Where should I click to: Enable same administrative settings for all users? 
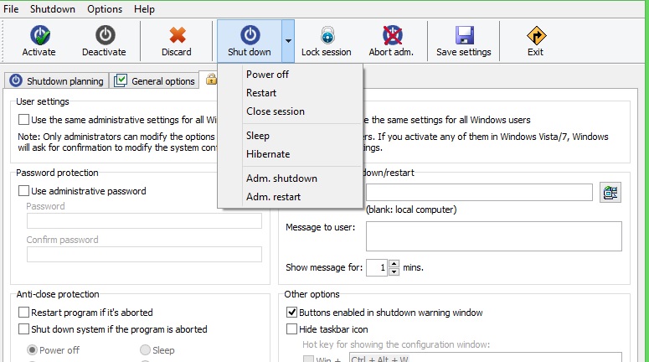[x=23, y=120]
